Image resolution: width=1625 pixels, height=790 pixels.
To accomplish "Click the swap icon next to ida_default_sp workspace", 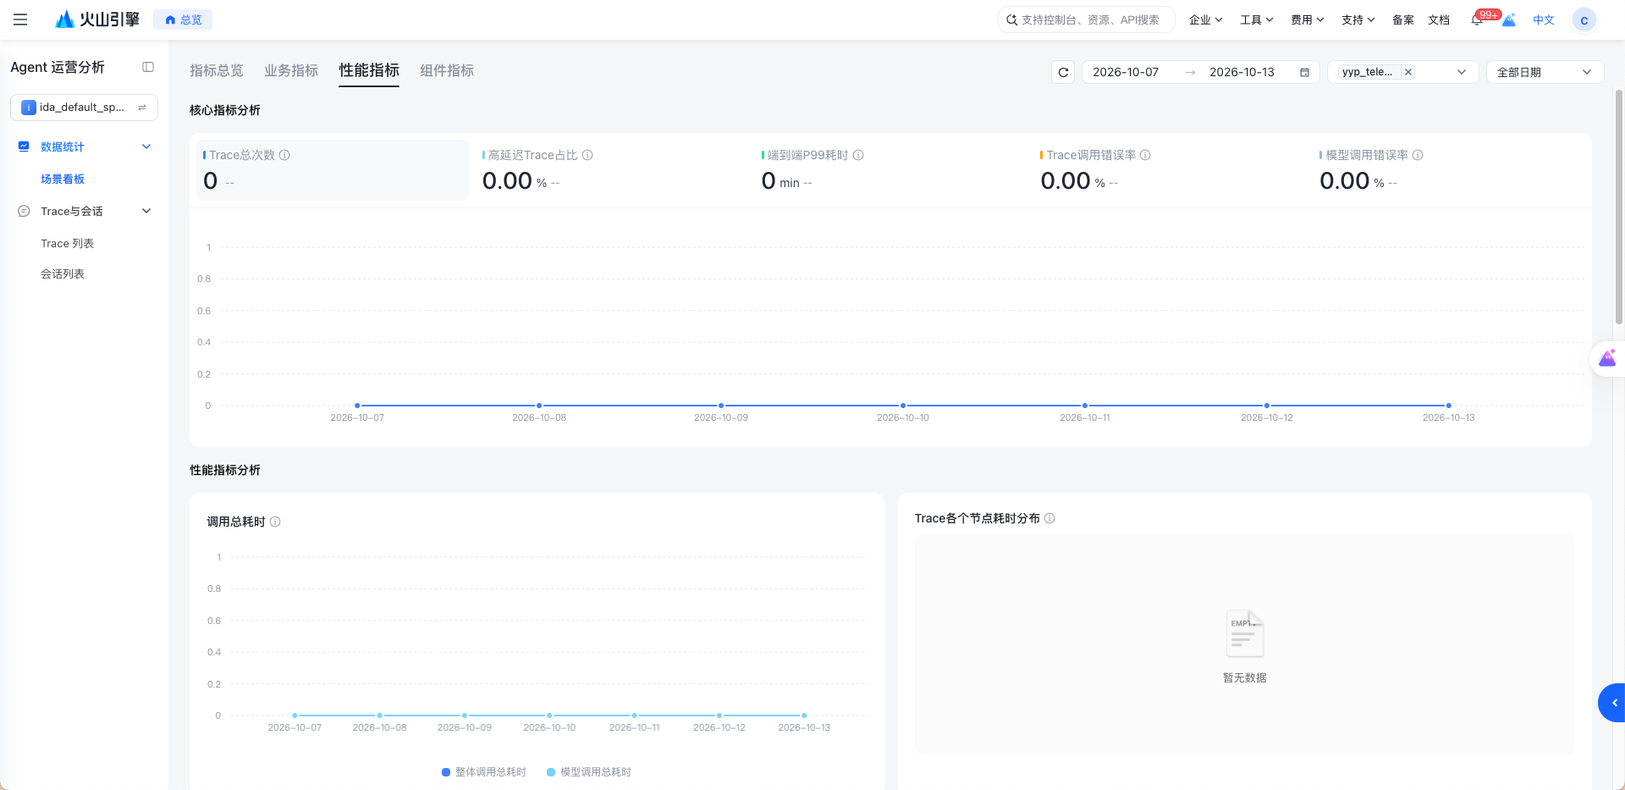I will point(142,108).
